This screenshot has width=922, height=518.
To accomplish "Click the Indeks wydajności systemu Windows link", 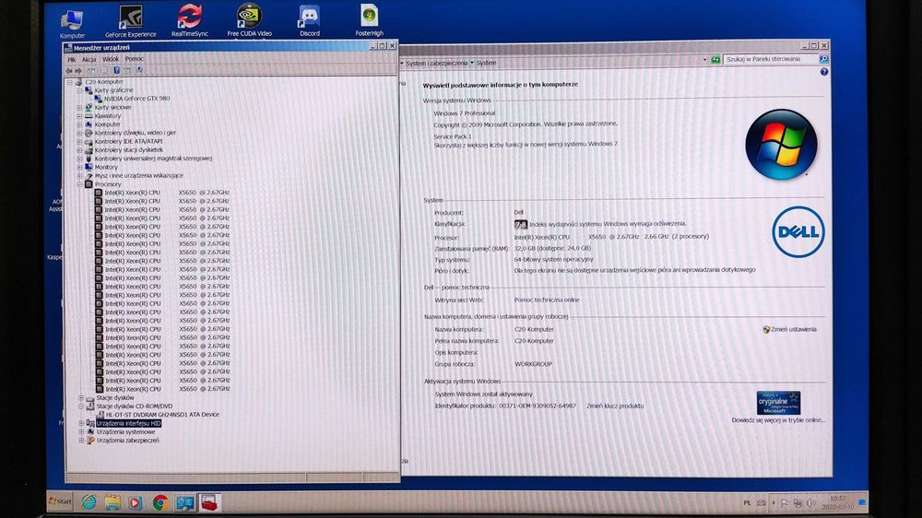I will pyautogui.click(x=608, y=224).
